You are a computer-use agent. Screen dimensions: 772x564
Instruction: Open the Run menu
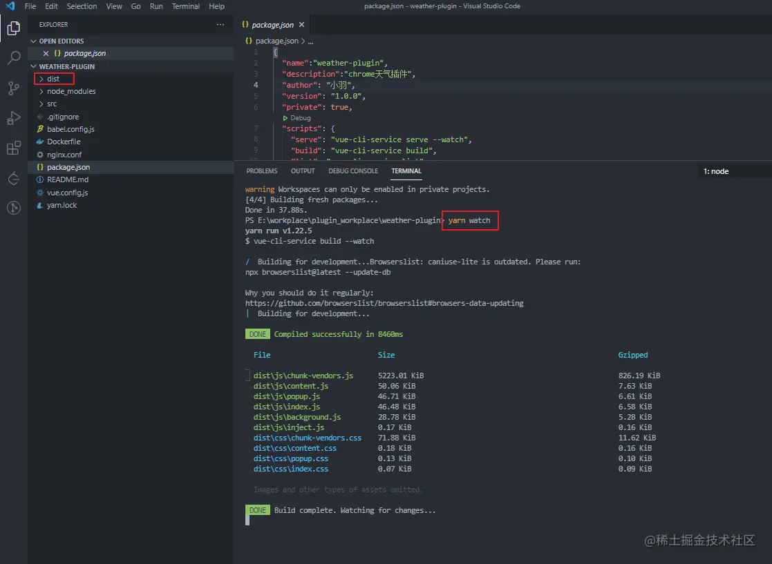156,6
